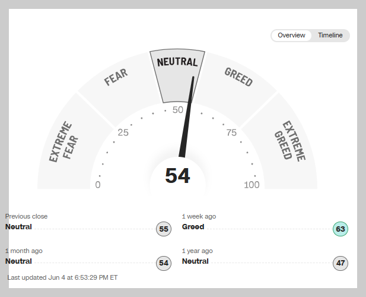The height and width of the screenshot is (297, 366).
Task: Click the 'Last updated Jun 4' timestamp
Action: click(62, 277)
